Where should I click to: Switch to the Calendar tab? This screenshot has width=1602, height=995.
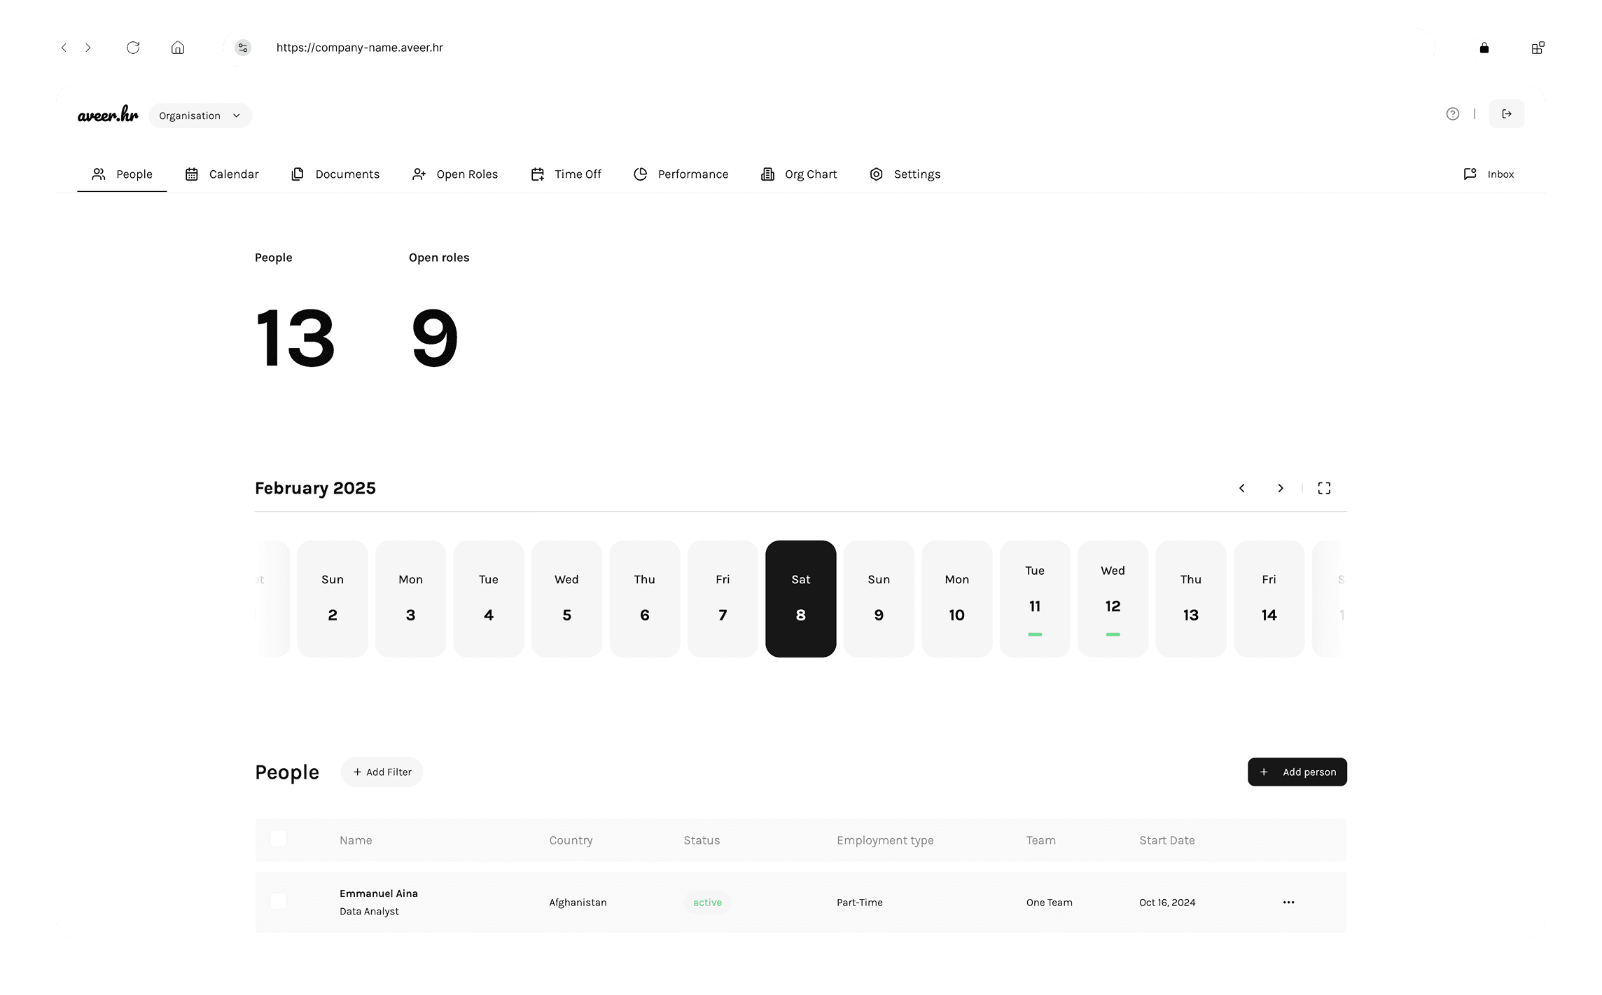pyautogui.click(x=221, y=174)
